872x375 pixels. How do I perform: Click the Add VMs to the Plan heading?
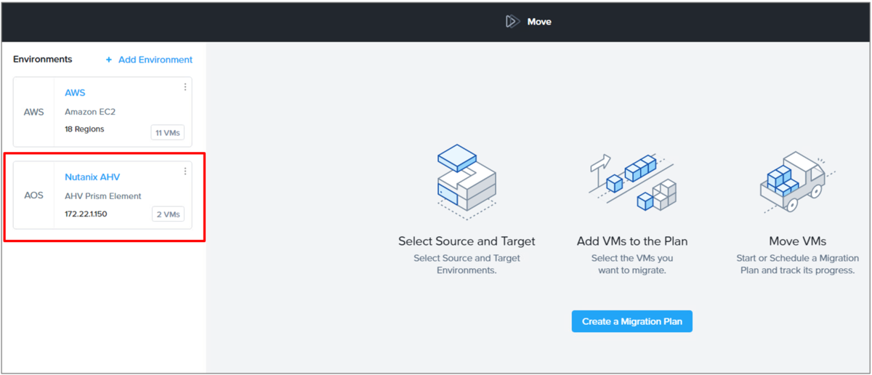coord(631,241)
